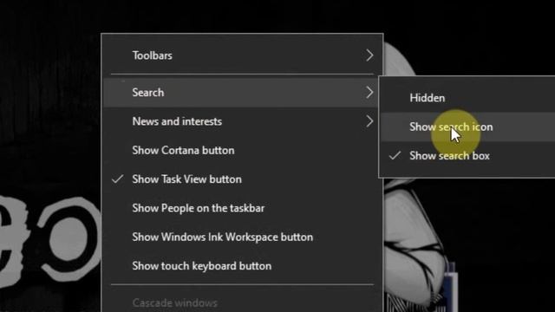555x312 pixels.
Task: Expand News and interests chevron arrow
Action: coord(369,121)
